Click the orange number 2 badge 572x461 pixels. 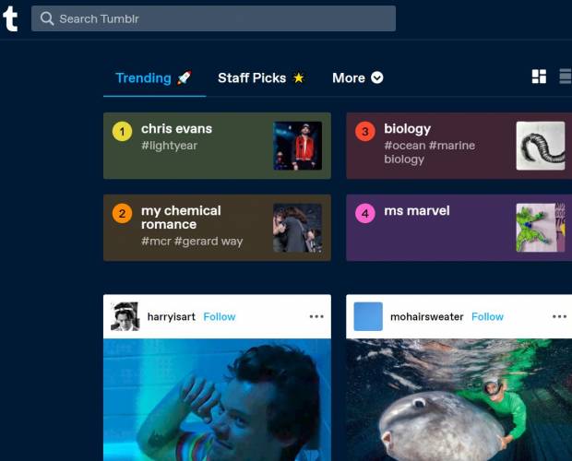(122, 213)
